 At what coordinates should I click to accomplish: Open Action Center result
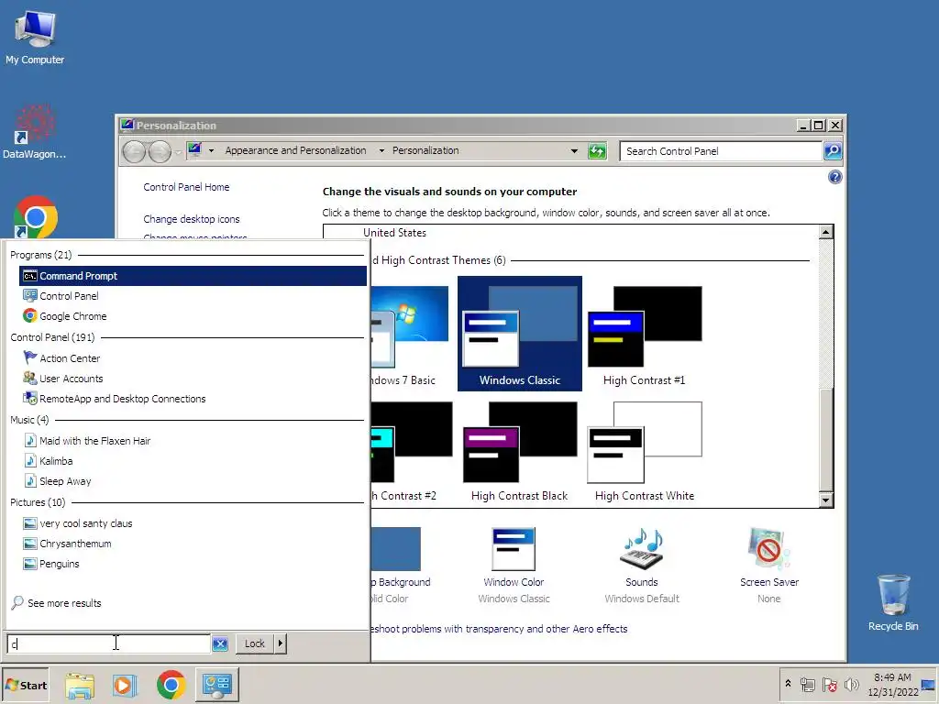click(70, 358)
